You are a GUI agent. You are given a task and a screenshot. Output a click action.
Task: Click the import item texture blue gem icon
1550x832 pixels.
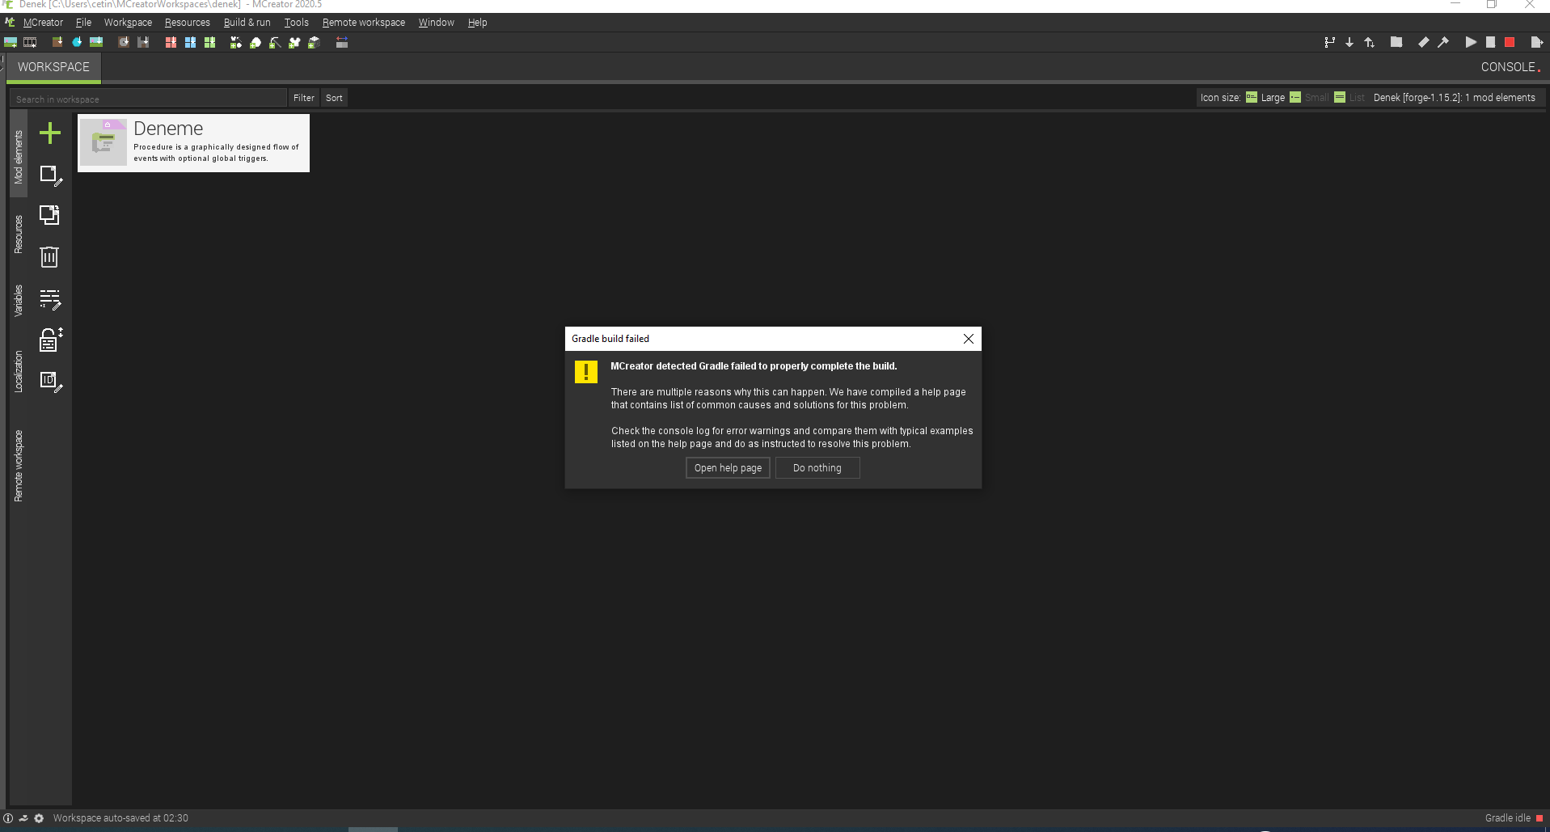click(x=77, y=43)
